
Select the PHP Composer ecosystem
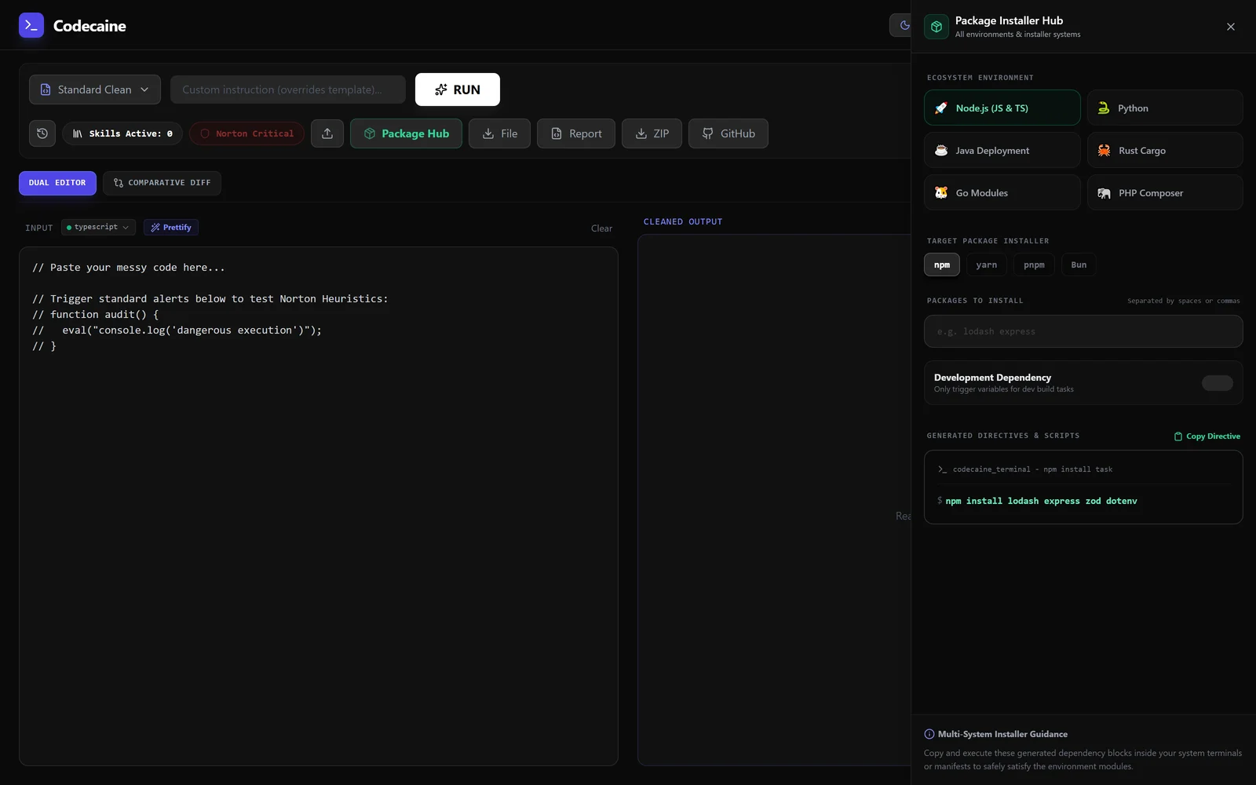(1165, 192)
